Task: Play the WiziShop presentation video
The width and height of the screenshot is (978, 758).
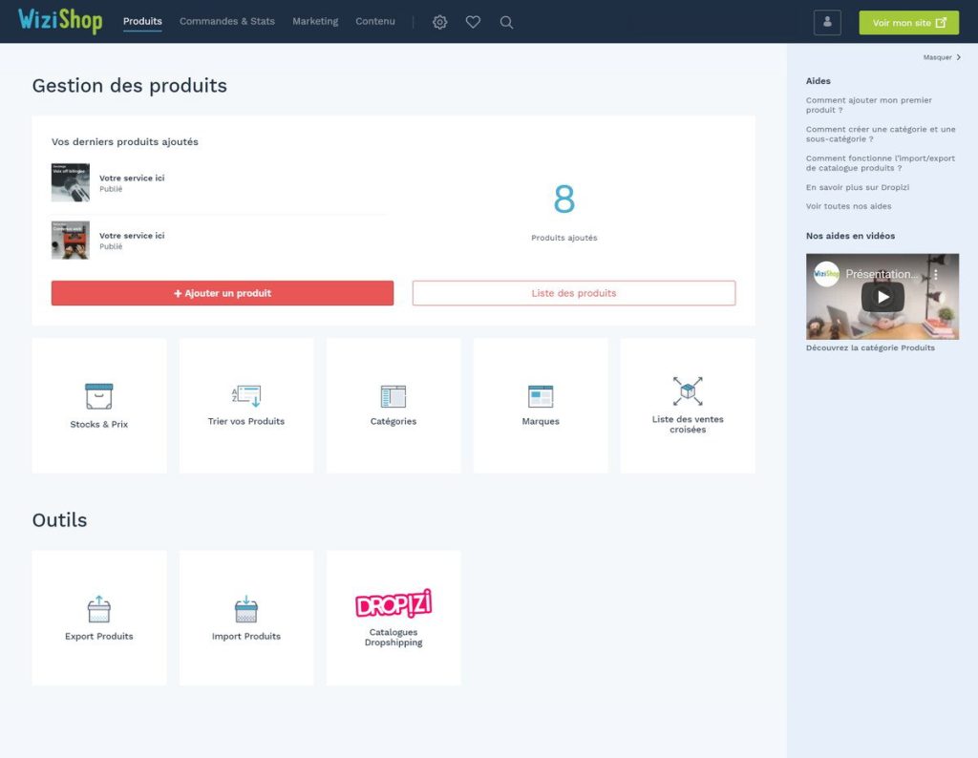Action: coord(882,296)
